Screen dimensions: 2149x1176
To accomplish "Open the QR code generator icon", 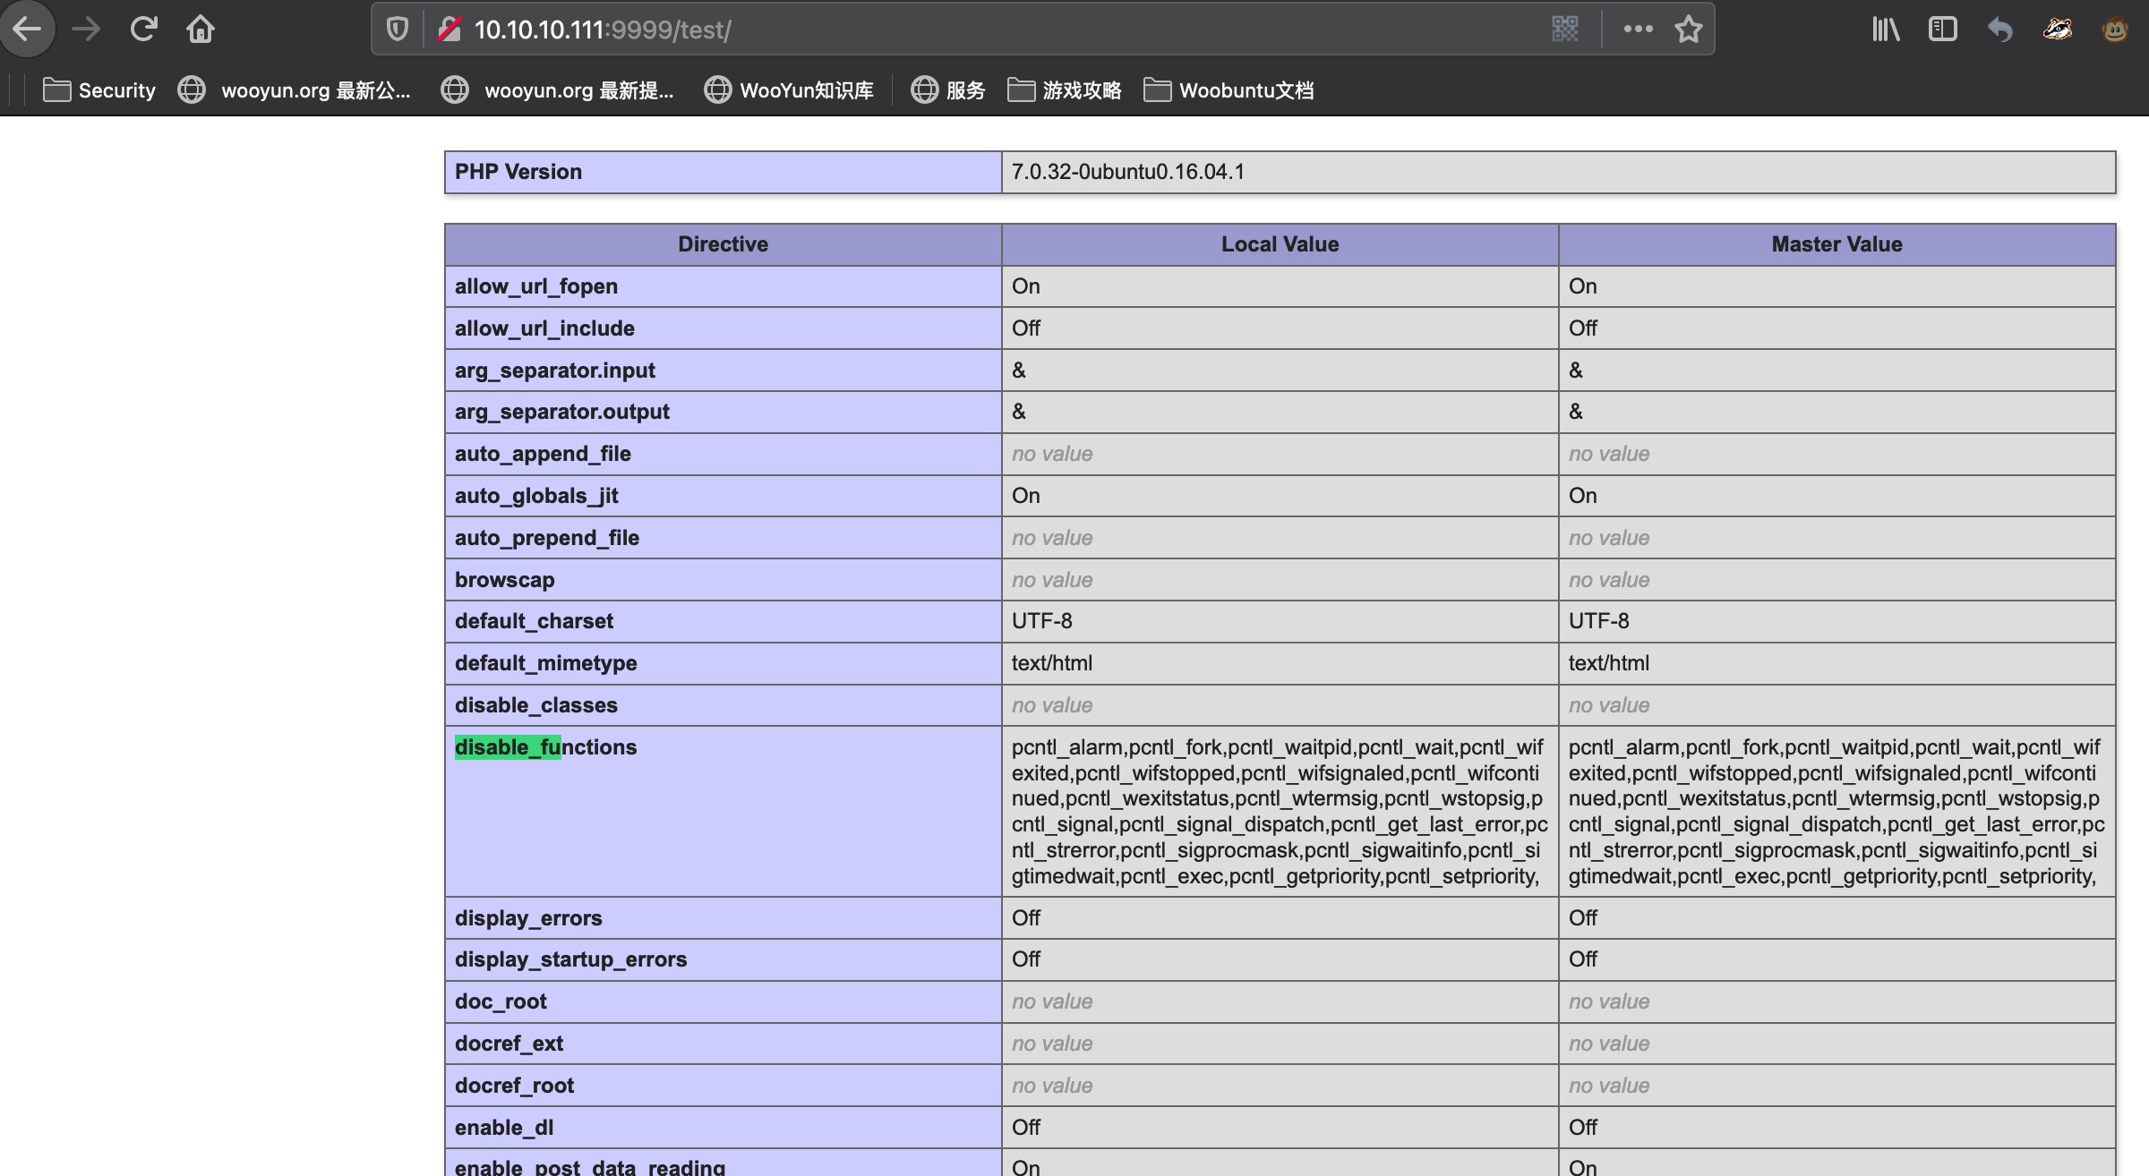I will [x=1564, y=30].
